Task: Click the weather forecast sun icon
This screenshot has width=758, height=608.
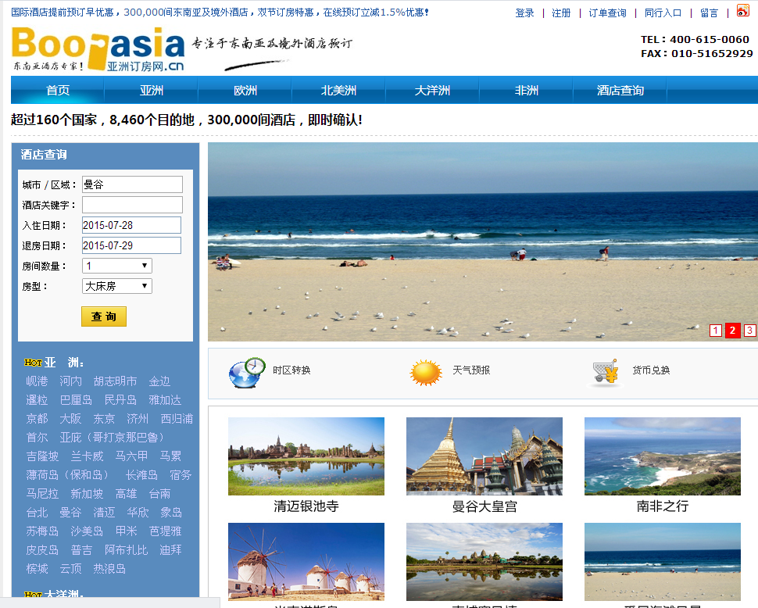Action: pyautogui.click(x=426, y=373)
